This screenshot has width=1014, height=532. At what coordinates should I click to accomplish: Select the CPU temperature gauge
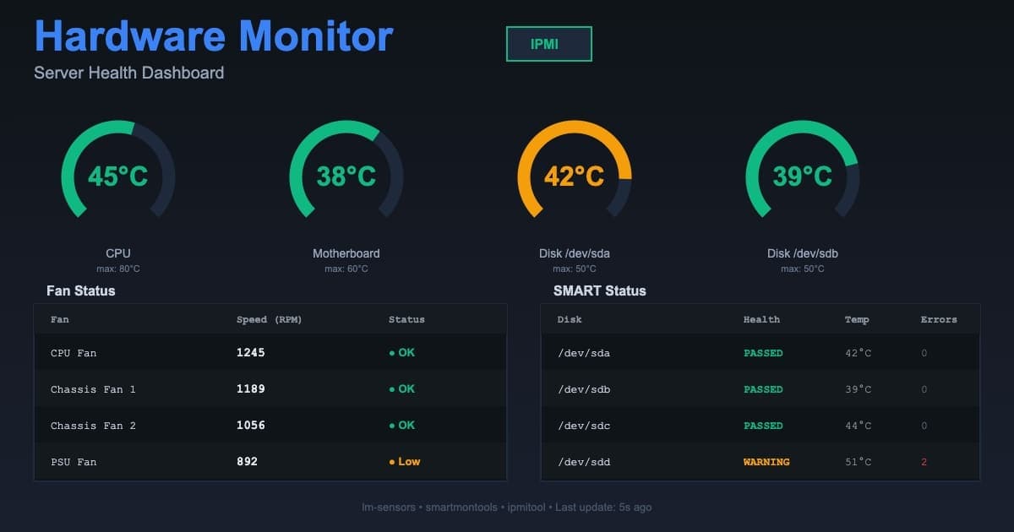point(118,173)
